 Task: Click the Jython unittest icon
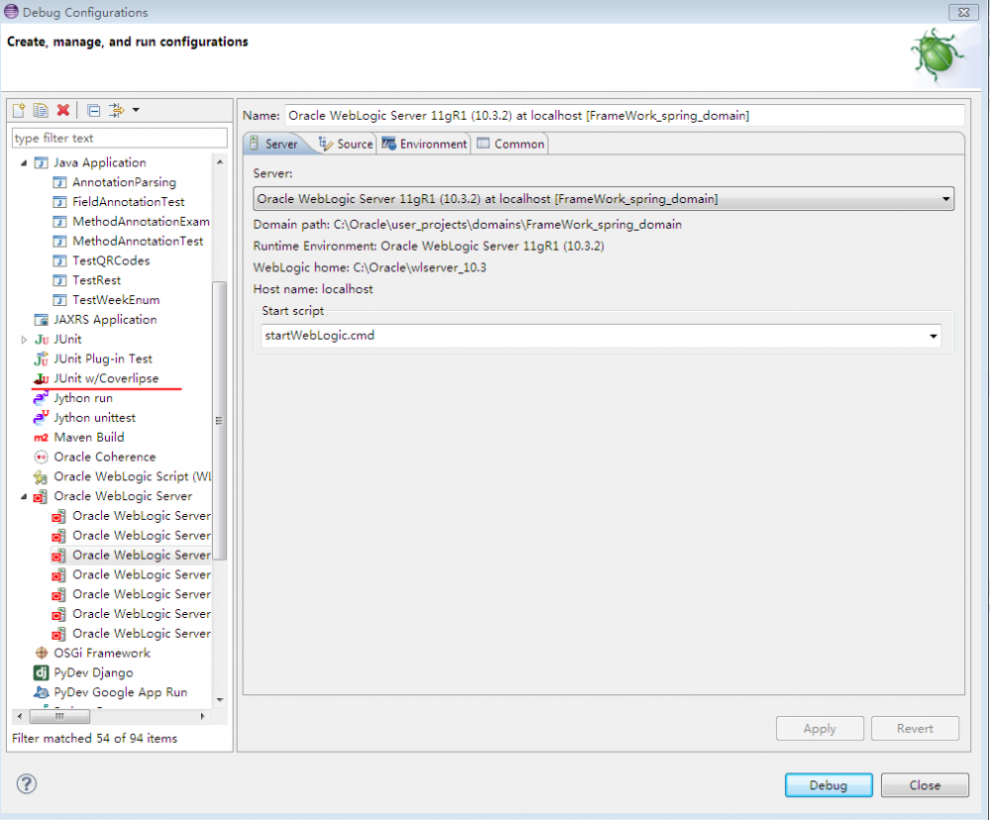(41, 418)
